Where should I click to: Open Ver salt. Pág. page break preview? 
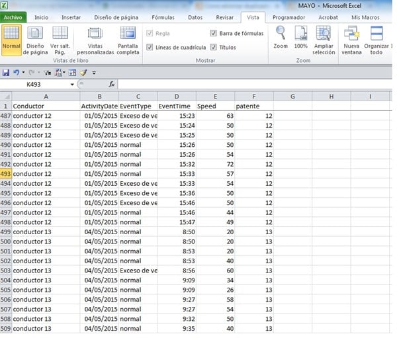point(60,40)
